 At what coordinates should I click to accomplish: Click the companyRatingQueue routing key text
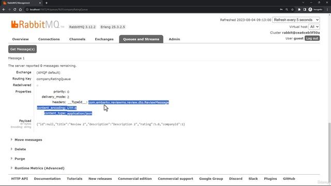(54, 79)
